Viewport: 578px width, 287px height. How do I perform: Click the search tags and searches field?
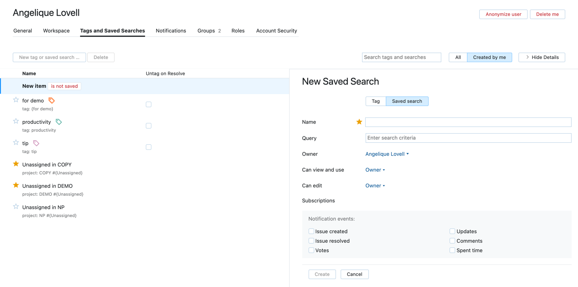pyautogui.click(x=401, y=57)
